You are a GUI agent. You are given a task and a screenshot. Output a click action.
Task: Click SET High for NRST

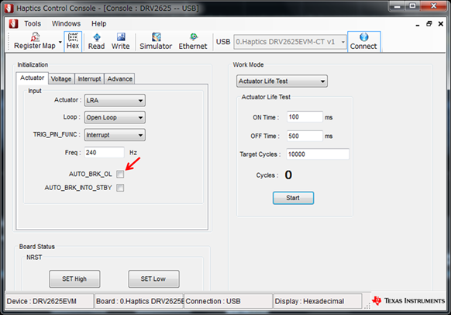click(74, 279)
